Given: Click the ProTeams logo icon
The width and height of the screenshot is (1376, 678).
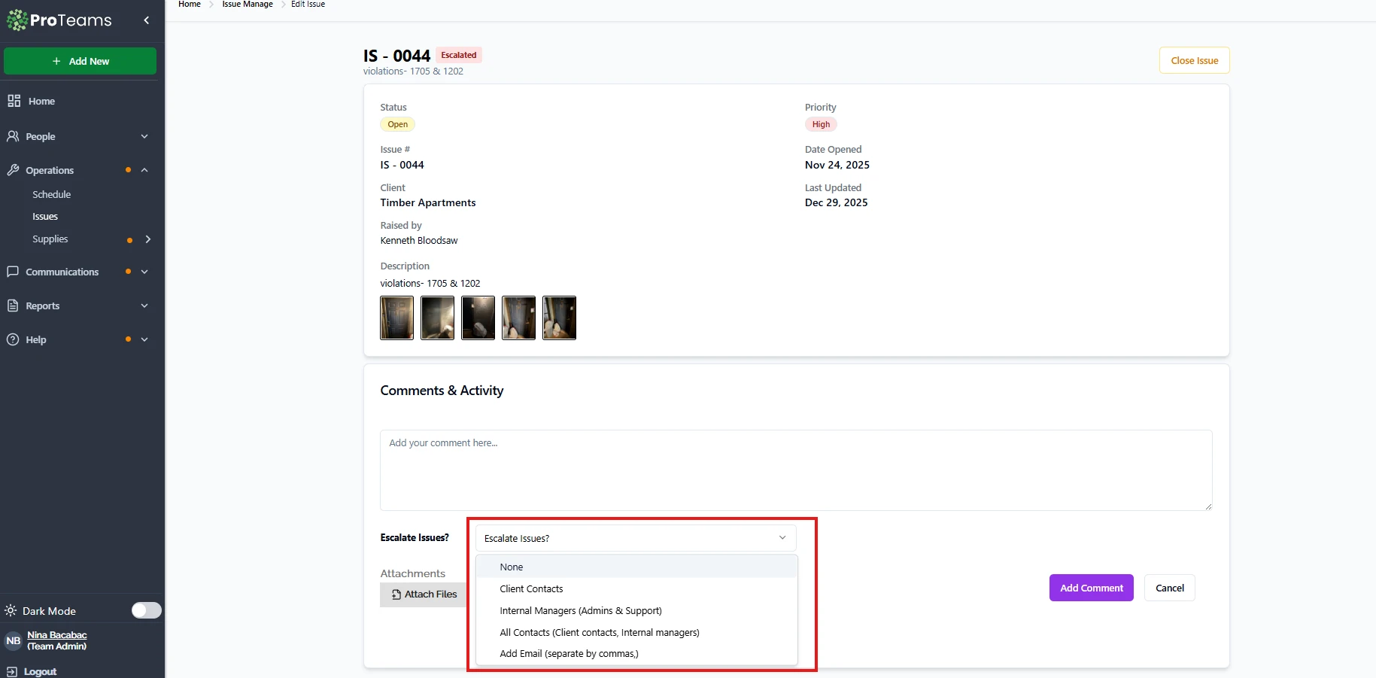Looking at the screenshot, I should [17, 20].
